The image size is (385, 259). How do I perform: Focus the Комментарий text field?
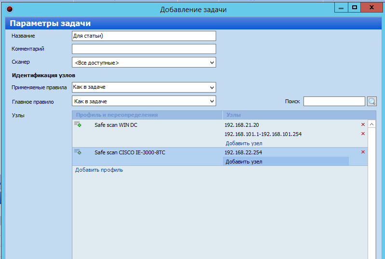[144, 49]
